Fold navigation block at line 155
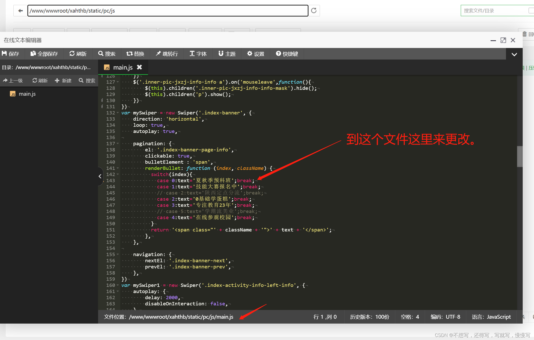This screenshot has width=534, height=340. [x=118, y=254]
